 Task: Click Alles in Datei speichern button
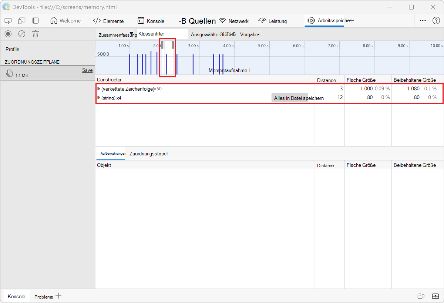pos(299,98)
